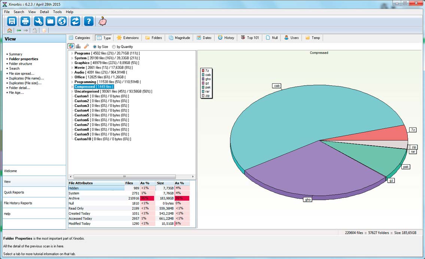
Task: Open Duplicates (File size)… sidebar link
Action: (25, 83)
